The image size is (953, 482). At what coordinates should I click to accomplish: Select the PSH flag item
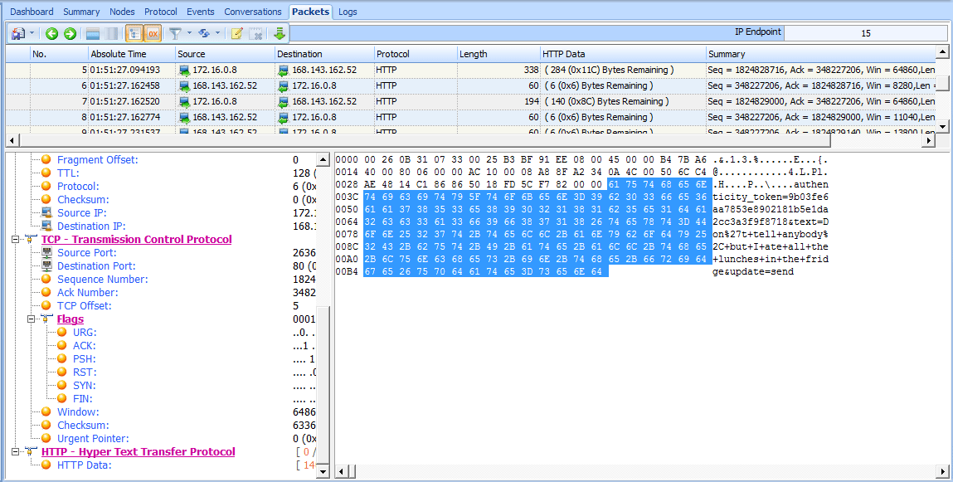84,359
